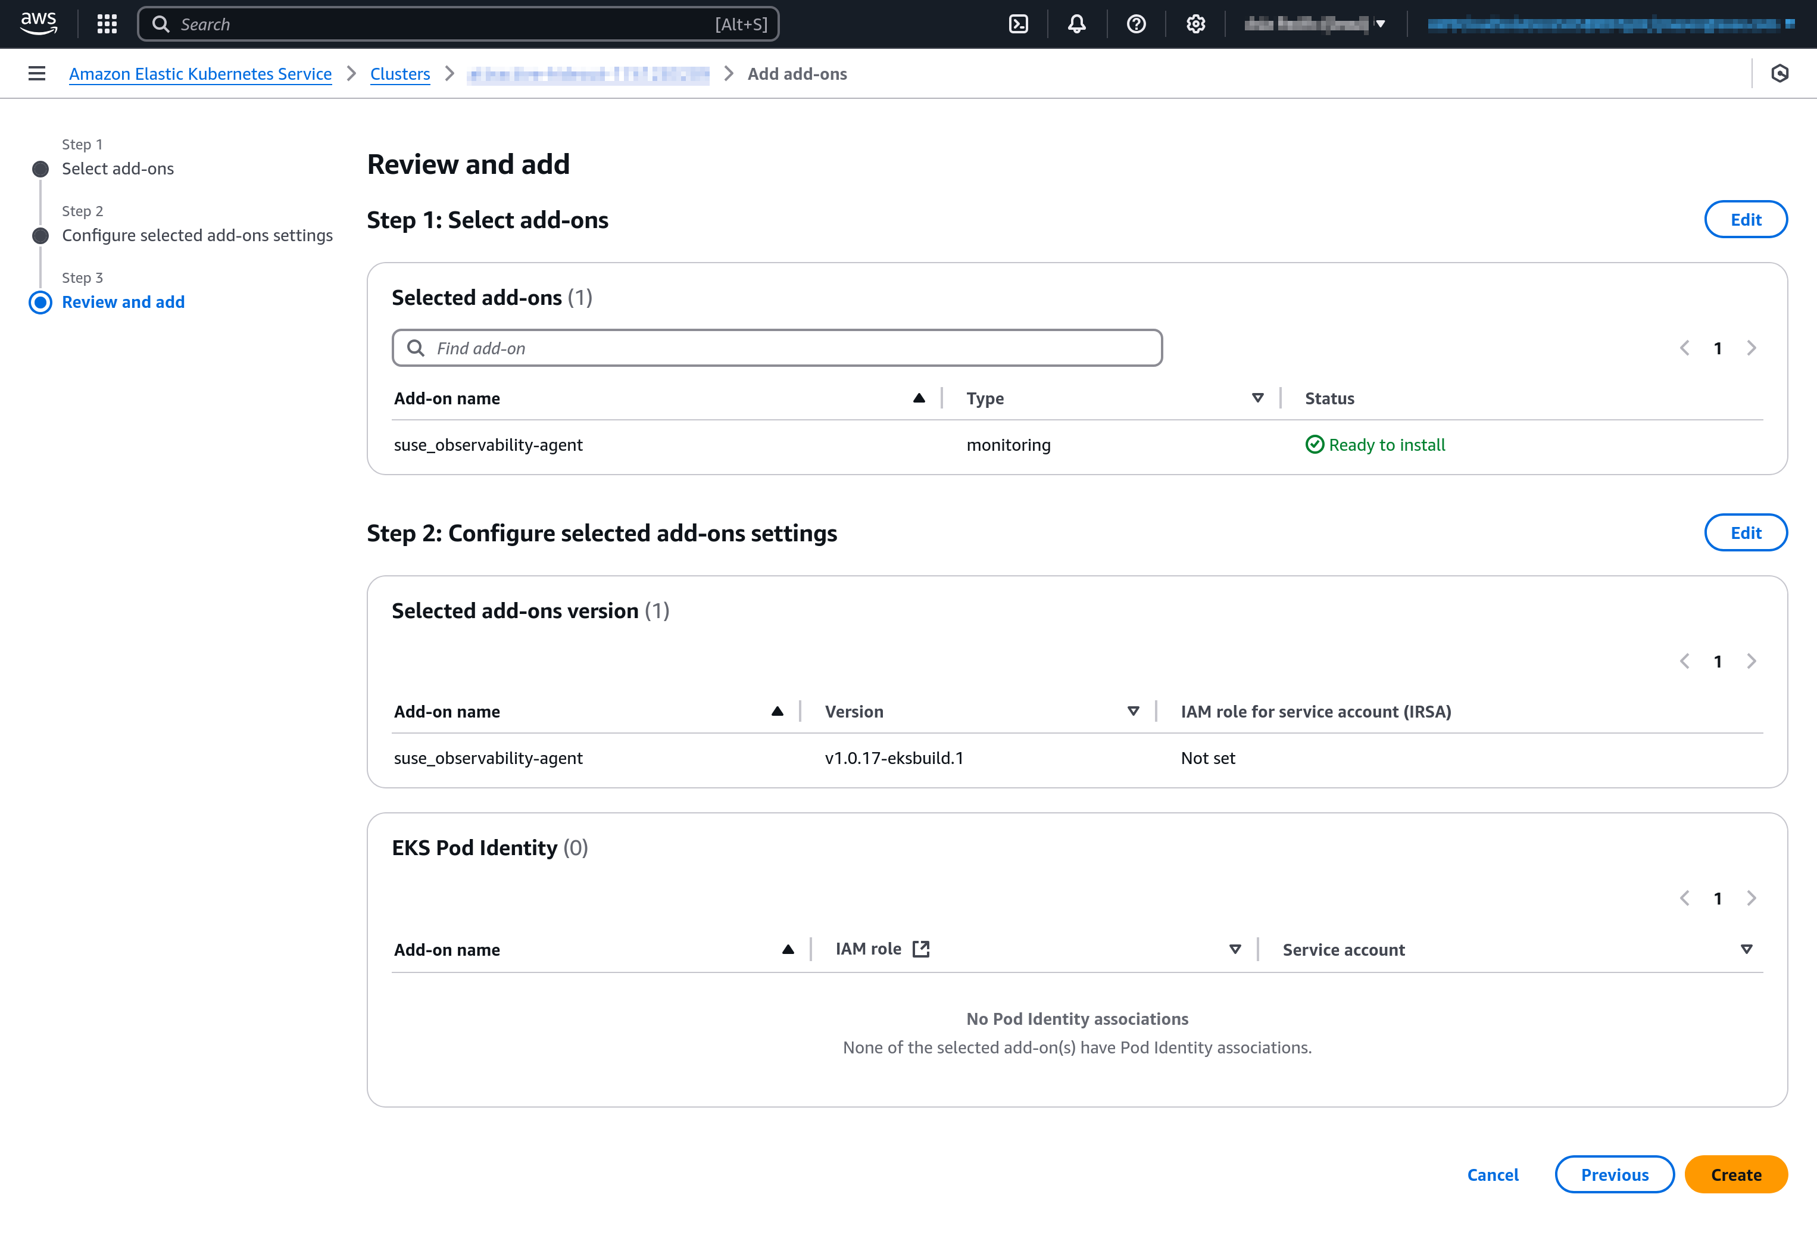Focus the Find add-on search field
This screenshot has width=1817, height=1241.
[777, 348]
